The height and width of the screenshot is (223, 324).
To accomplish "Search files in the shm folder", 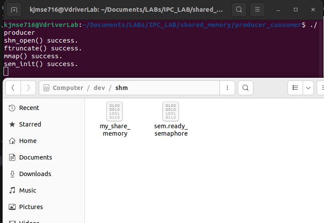I will (x=245, y=88).
